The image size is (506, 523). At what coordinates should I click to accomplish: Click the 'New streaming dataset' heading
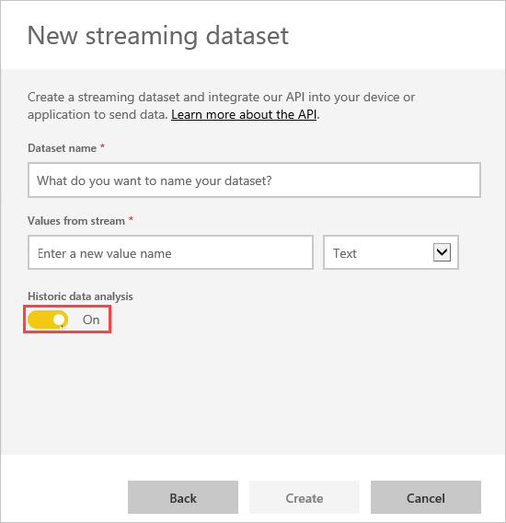158,35
